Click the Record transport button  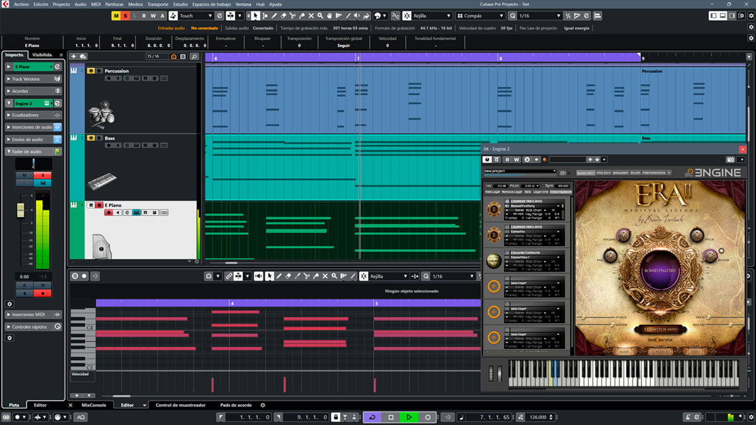(x=427, y=417)
